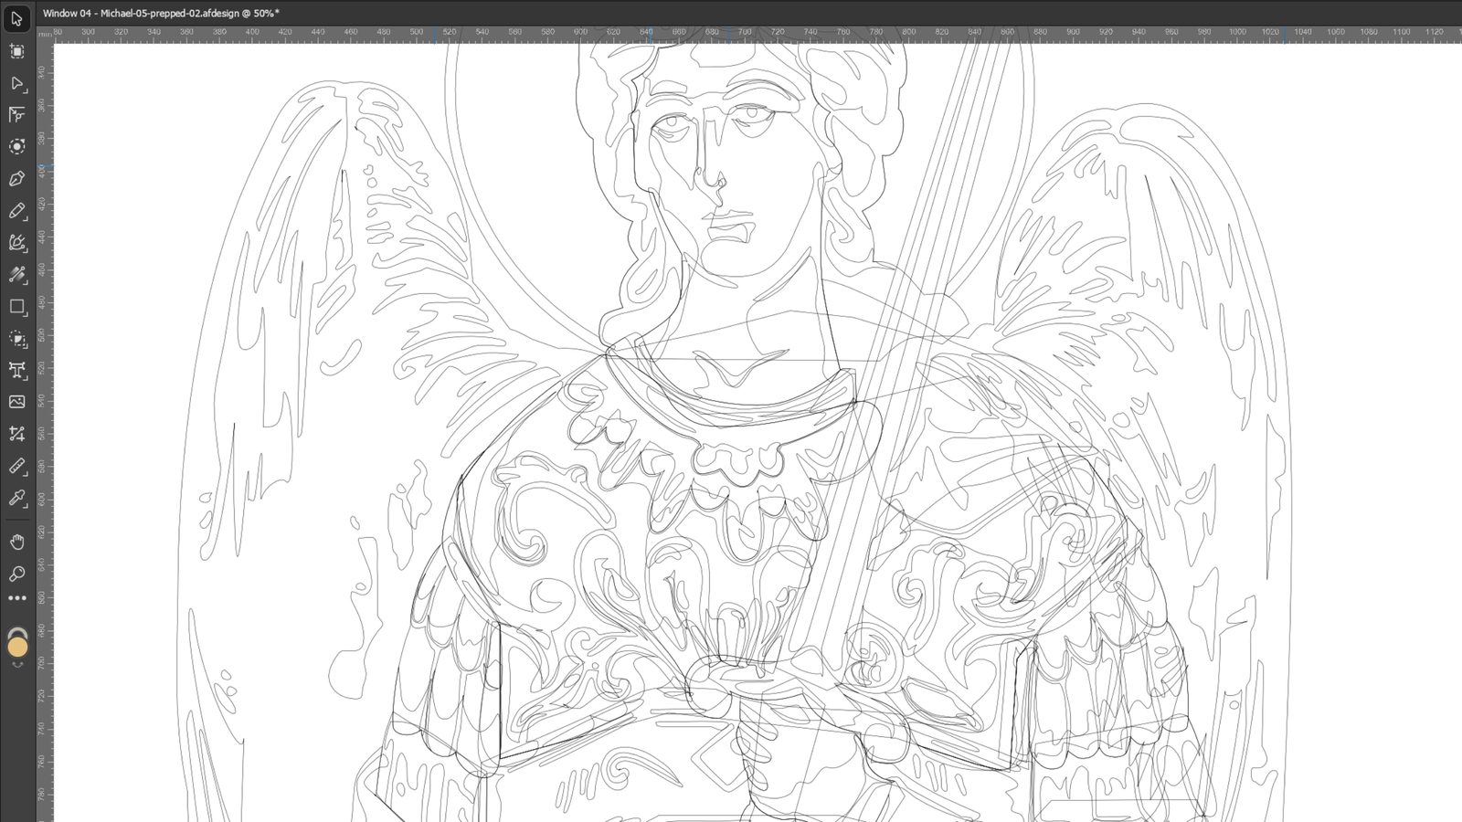
Task: Select the Zoom magnifier tool
Action: [16, 574]
